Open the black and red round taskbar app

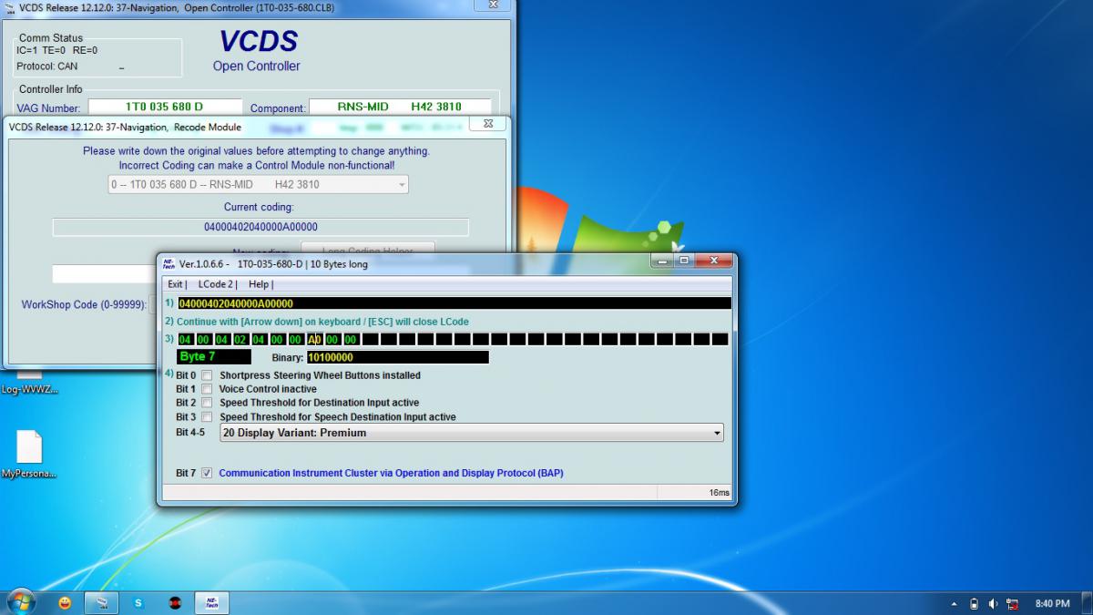click(175, 602)
